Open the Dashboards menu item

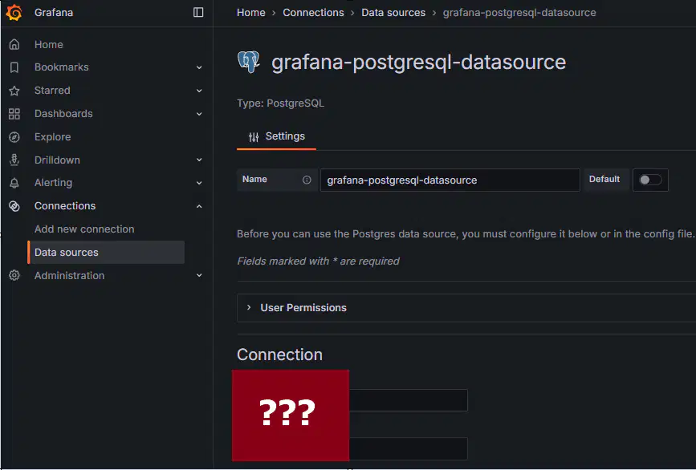pos(63,114)
